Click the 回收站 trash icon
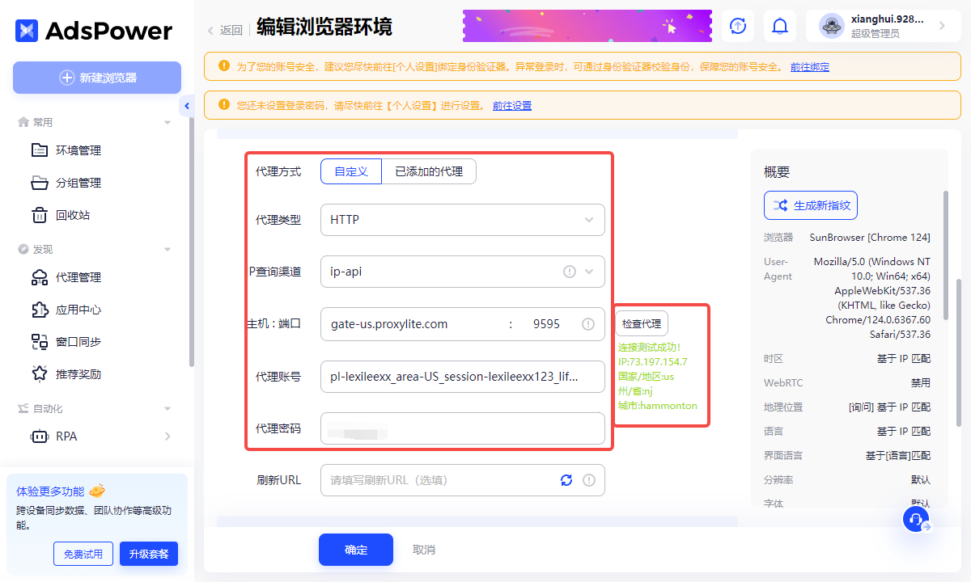 pyautogui.click(x=39, y=215)
